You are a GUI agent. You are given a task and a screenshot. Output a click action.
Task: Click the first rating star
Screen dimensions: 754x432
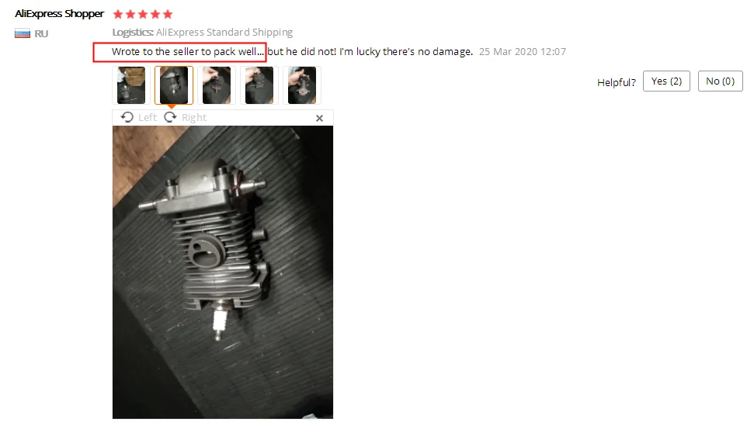click(118, 15)
